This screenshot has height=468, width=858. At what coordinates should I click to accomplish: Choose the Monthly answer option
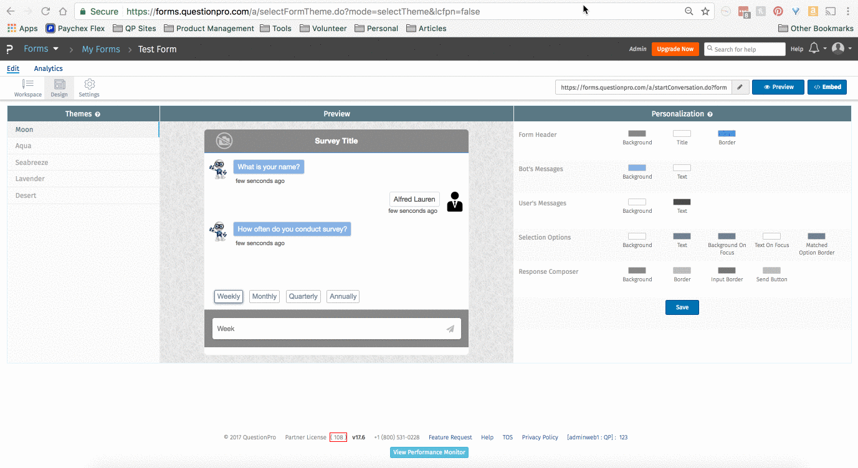(264, 296)
